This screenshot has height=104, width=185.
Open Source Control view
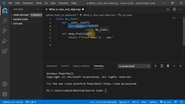(5, 31)
